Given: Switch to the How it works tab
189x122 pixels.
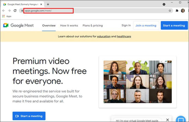Looking at the screenshot, I should [69, 25].
